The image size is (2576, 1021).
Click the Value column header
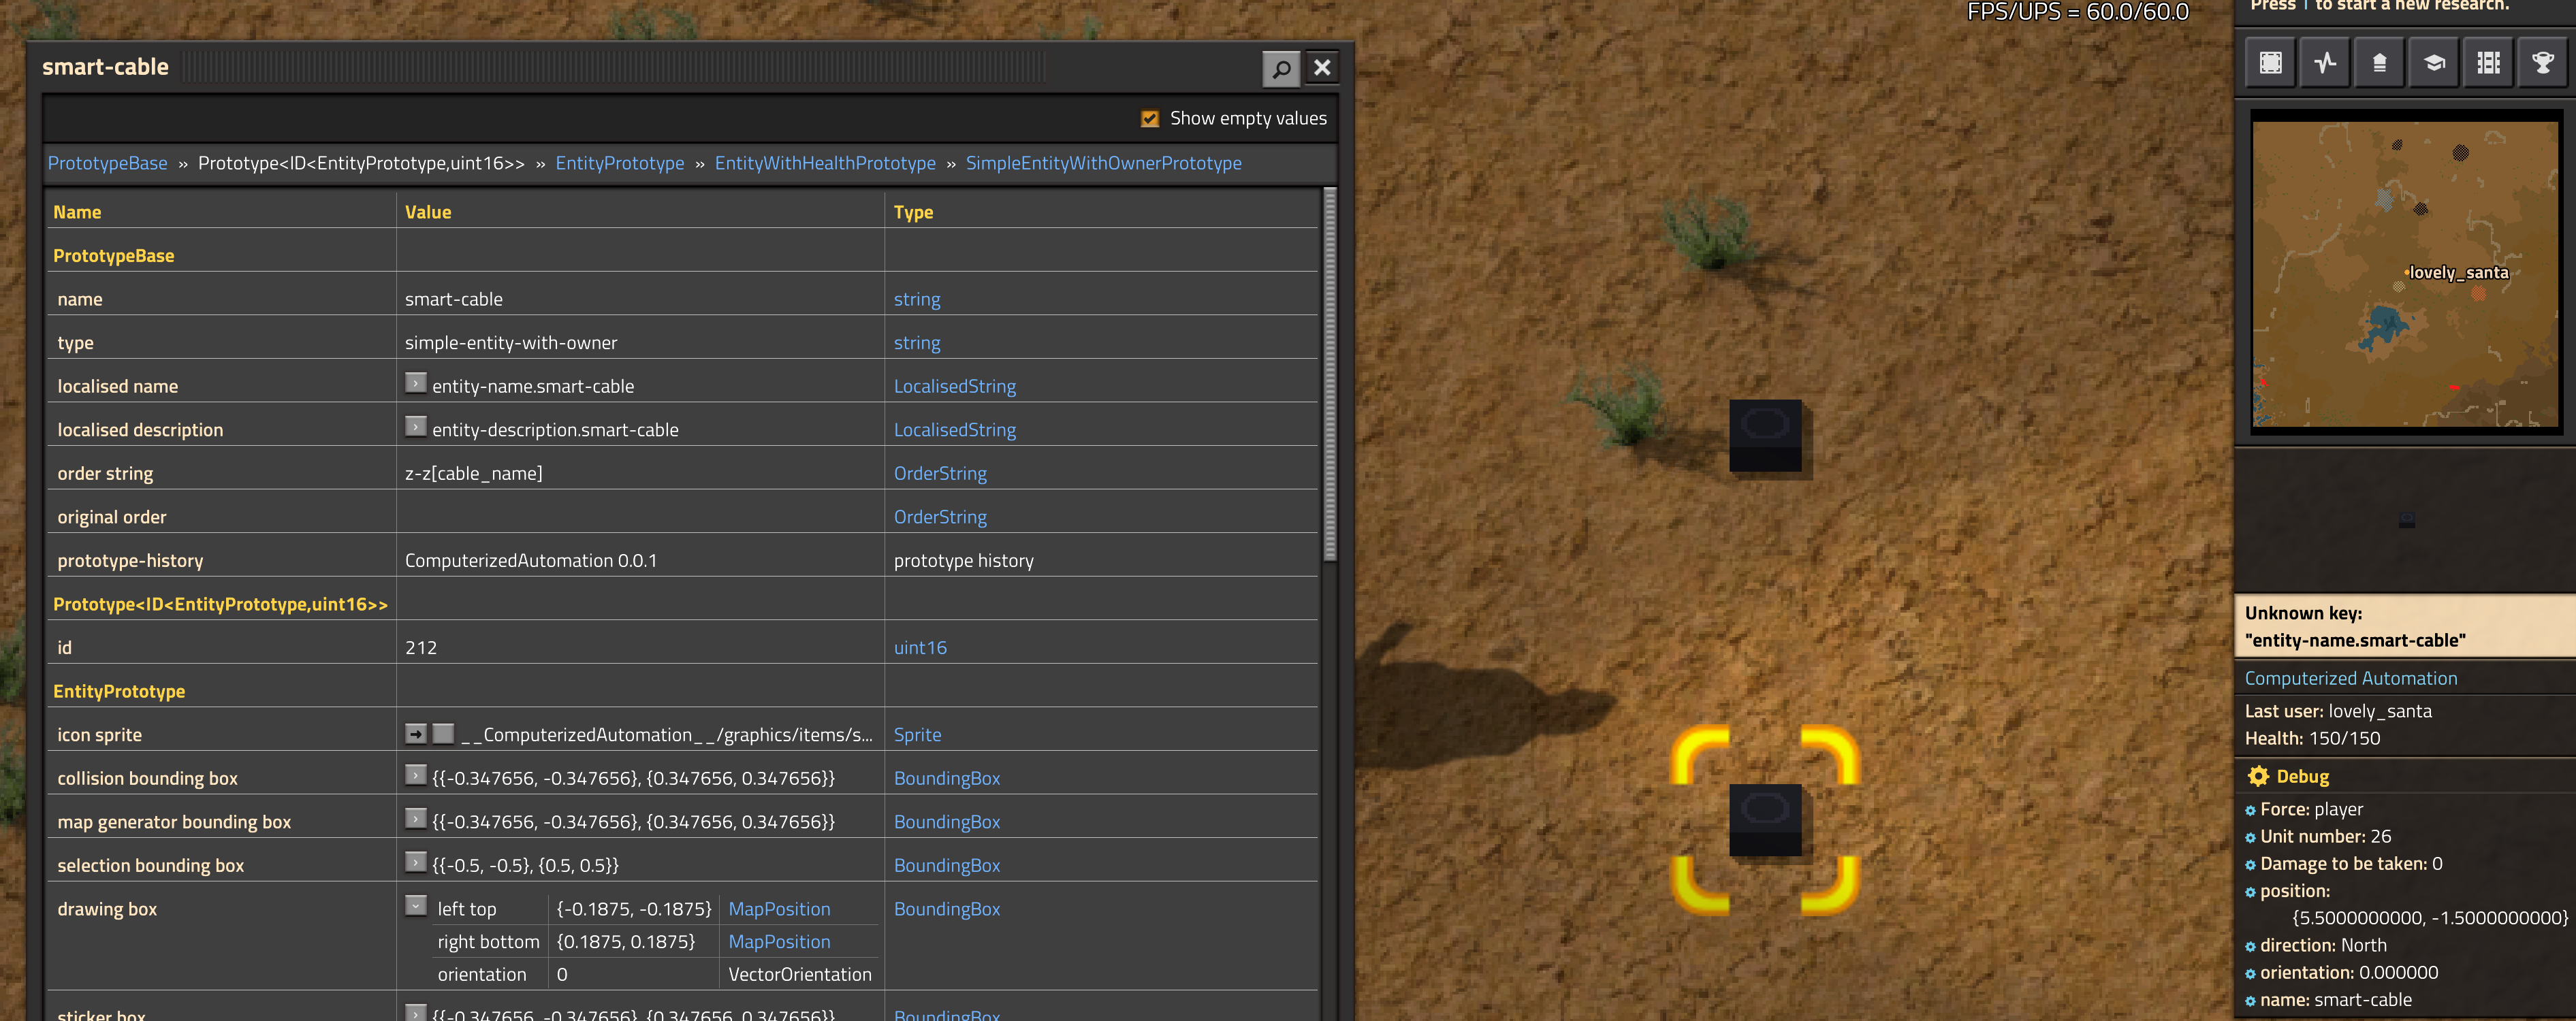pos(428,212)
